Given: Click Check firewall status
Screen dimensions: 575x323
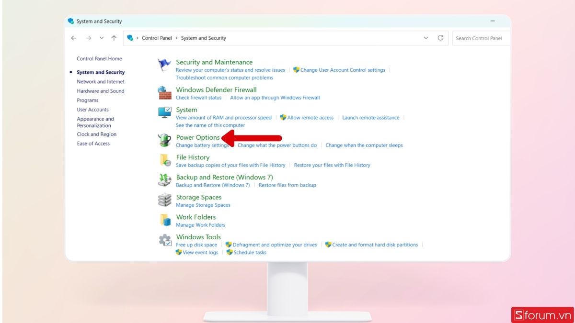Looking at the screenshot, I should (199, 98).
